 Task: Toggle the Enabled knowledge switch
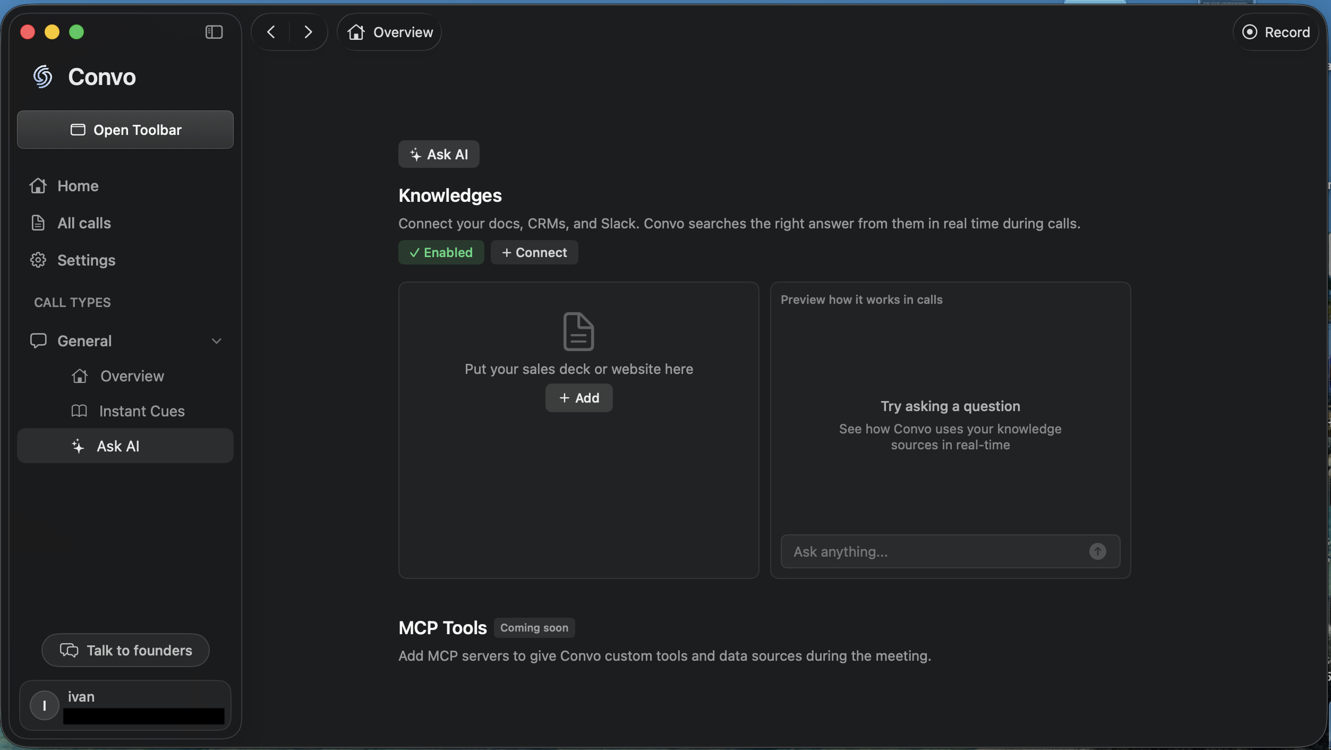(x=441, y=252)
